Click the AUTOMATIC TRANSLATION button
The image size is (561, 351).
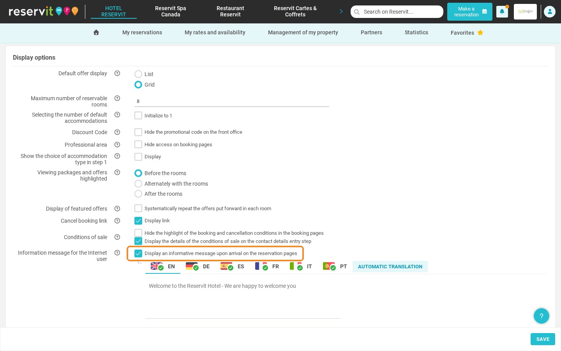pos(390,267)
